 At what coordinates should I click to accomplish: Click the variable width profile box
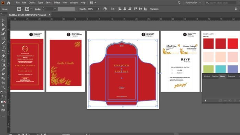tap(66, 9)
